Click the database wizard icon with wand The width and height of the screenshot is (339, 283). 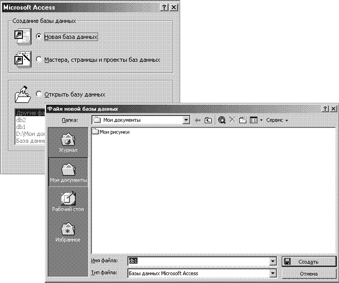(x=23, y=60)
